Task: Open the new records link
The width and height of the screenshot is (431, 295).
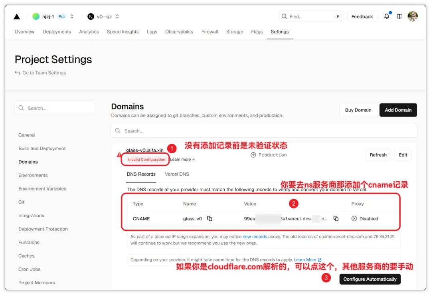Action: point(255,236)
